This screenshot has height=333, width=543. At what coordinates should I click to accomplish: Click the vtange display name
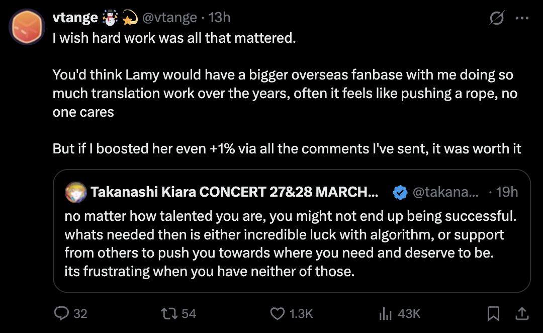click(x=75, y=17)
